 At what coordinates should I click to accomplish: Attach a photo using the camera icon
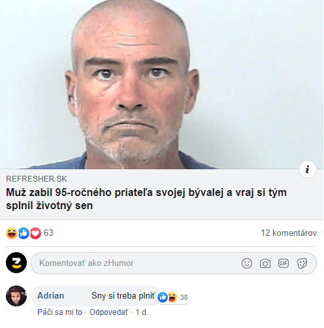265,263
